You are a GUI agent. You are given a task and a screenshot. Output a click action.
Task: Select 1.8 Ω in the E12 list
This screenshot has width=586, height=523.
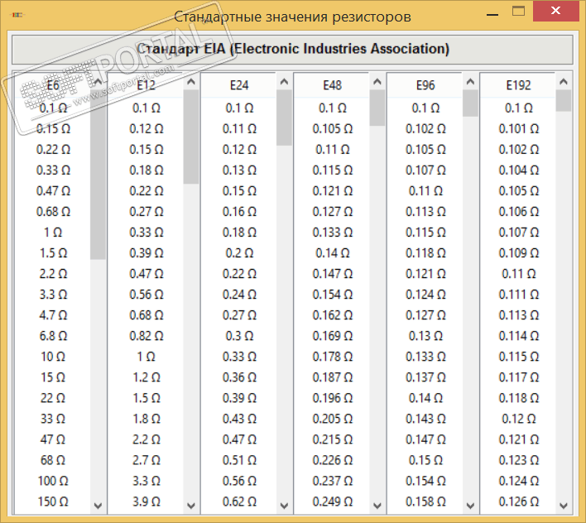146,419
